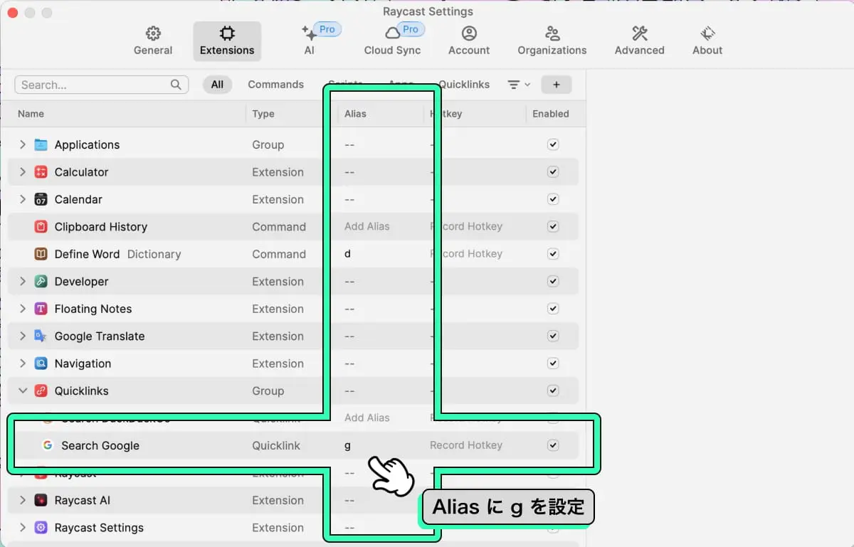Click the extensions search field

(x=102, y=85)
